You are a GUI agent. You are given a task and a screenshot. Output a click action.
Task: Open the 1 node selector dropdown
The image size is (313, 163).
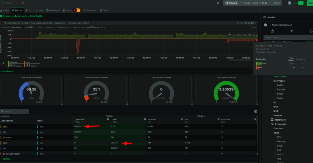(40, 27)
